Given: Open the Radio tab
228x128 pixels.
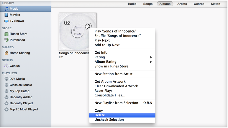Looking at the screenshot, I should [132, 4].
